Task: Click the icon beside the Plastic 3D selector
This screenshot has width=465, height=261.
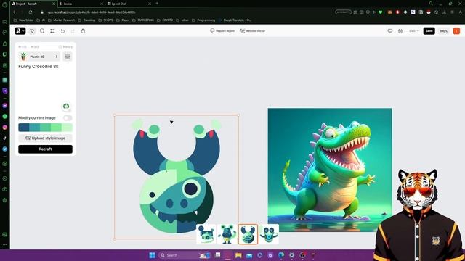Action: point(68,57)
